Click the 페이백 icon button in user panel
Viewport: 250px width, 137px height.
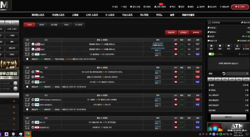point(237,47)
